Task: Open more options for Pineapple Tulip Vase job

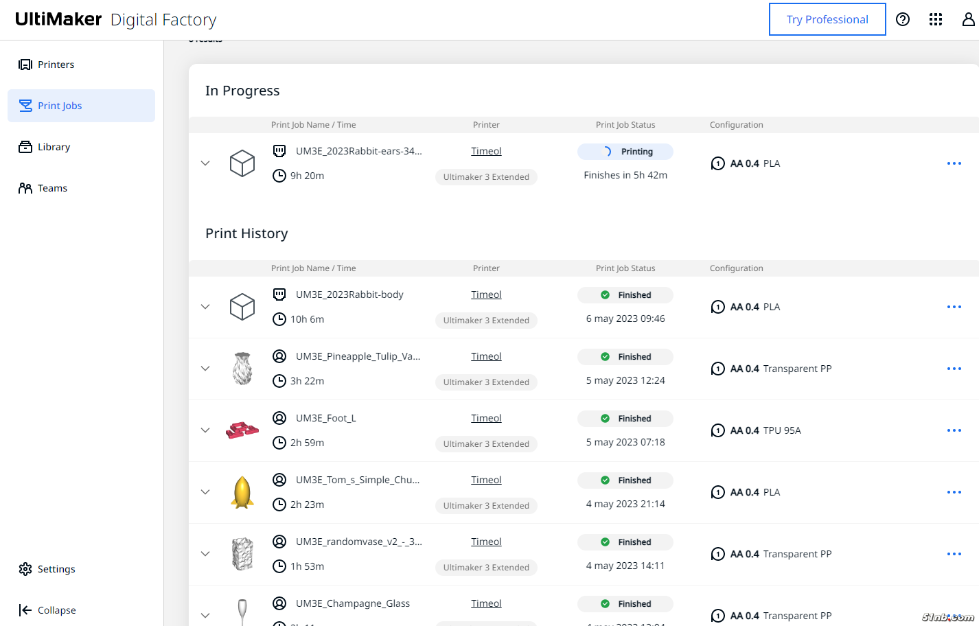Action: pos(954,369)
